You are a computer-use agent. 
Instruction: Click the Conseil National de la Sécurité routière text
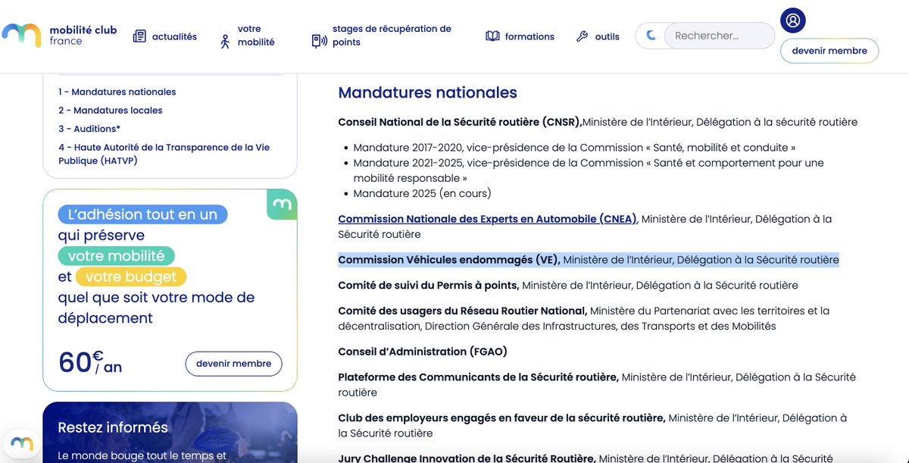[x=461, y=122]
